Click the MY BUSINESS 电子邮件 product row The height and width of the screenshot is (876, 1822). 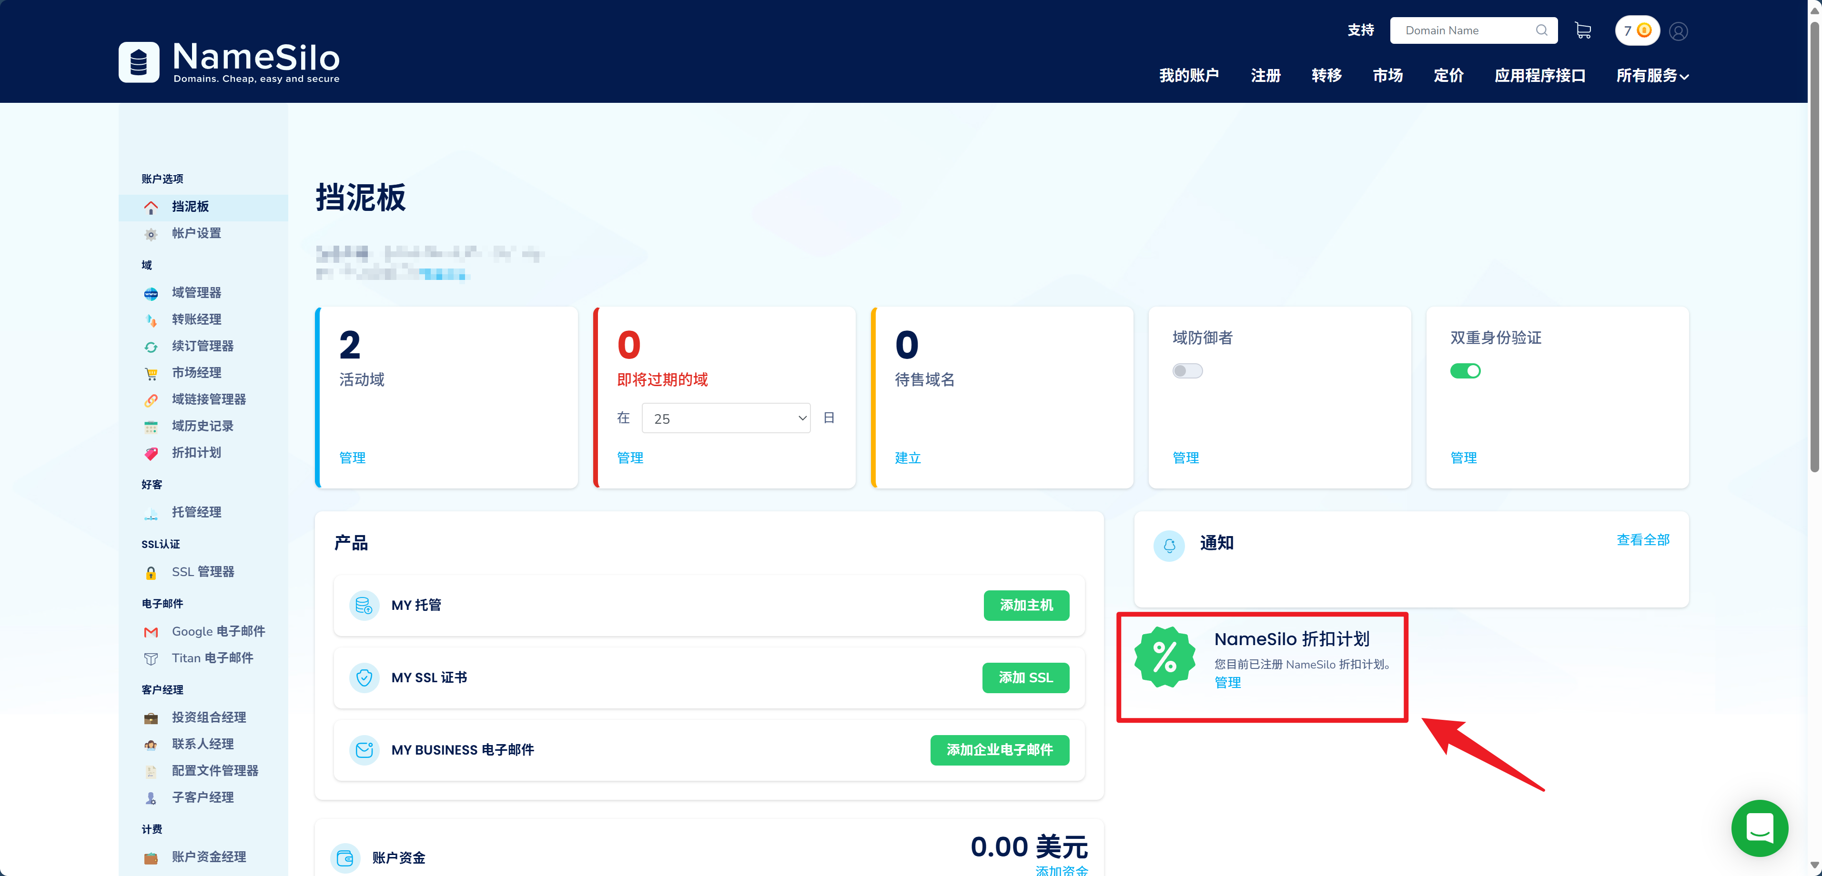point(709,750)
